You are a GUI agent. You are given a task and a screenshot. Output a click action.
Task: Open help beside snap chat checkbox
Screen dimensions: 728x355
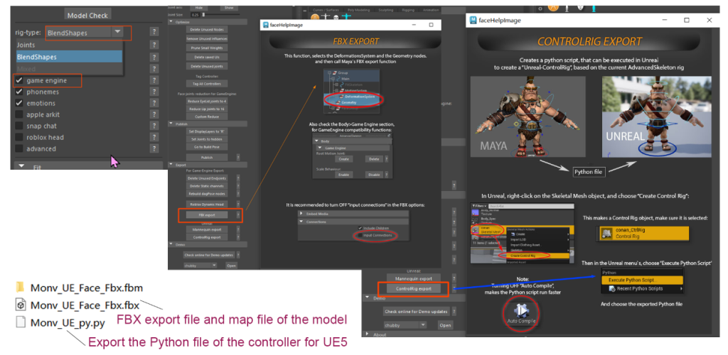coord(154,126)
